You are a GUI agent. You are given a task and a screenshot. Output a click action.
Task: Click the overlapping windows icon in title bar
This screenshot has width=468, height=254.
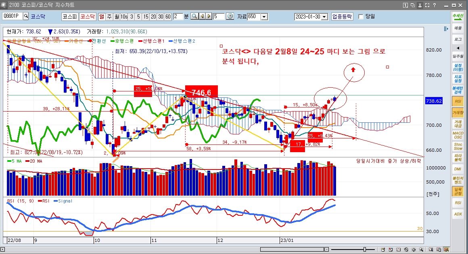click(x=412, y=5)
